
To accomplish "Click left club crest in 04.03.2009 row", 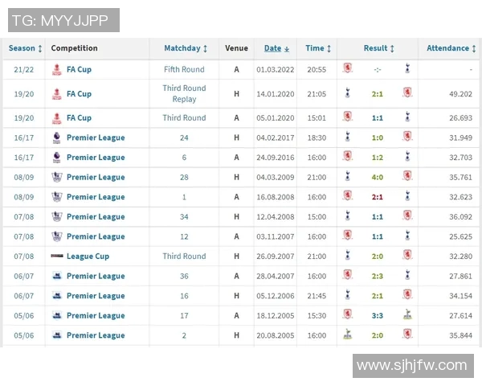I will point(347,177).
